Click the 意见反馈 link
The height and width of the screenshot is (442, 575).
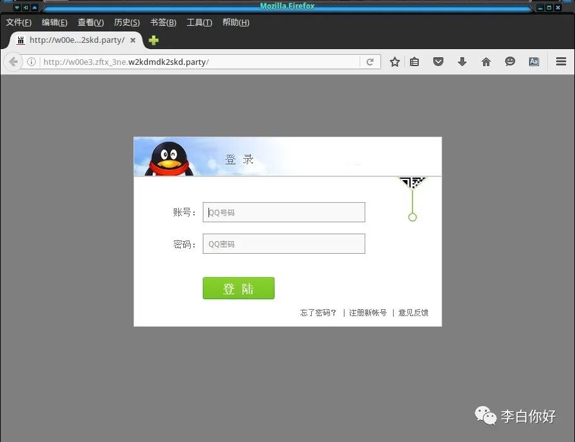click(413, 313)
